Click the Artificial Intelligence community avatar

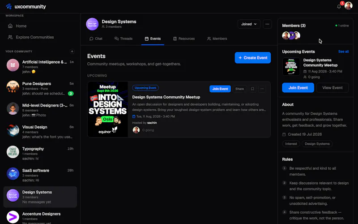click(13, 65)
